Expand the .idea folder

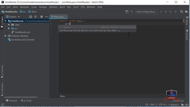tap(9, 25)
